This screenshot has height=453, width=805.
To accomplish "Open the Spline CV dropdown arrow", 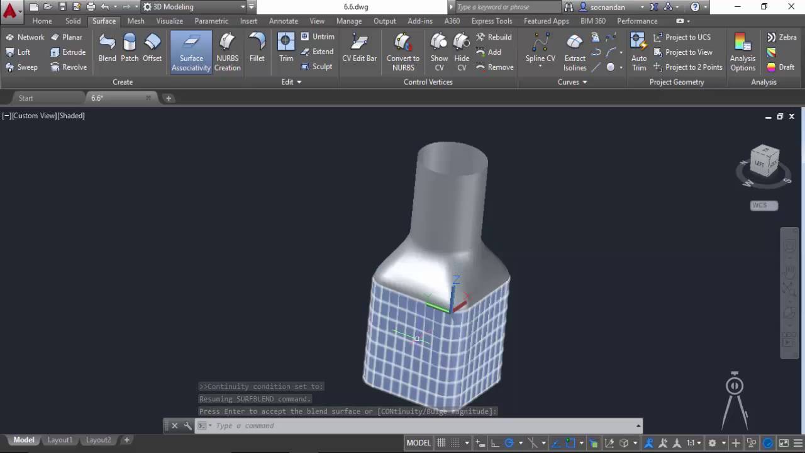I will point(540,66).
